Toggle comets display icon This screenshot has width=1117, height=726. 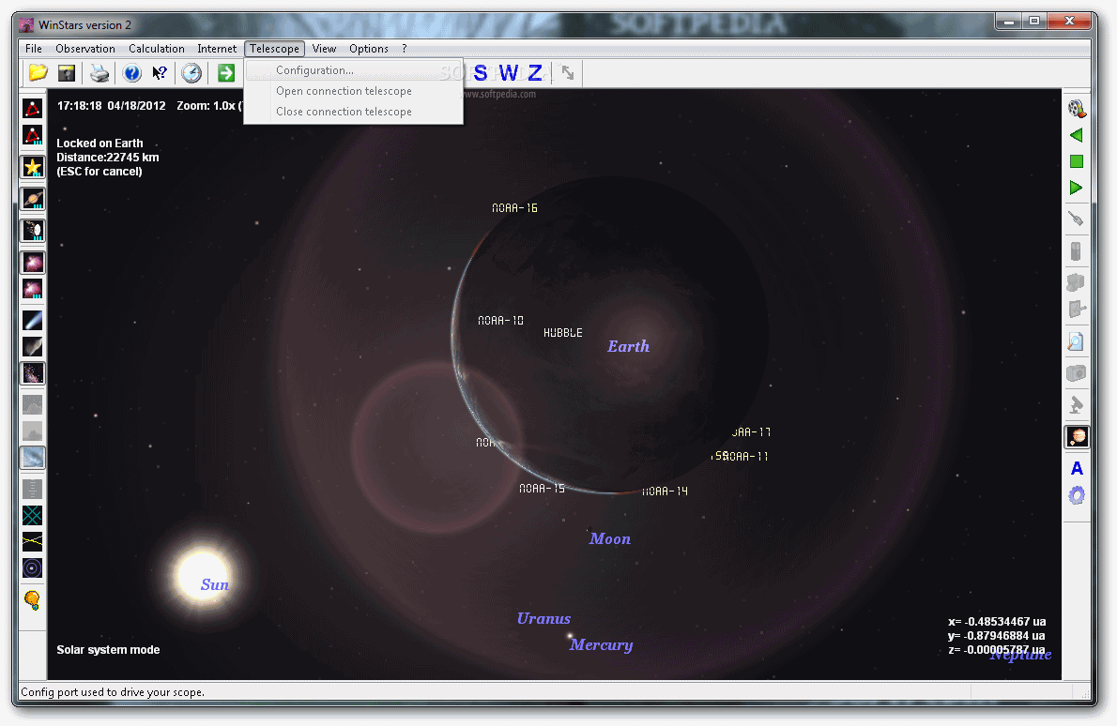point(33,320)
